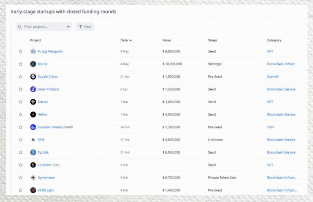Click the Steer Protocol logo icon

(x=33, y=89)
